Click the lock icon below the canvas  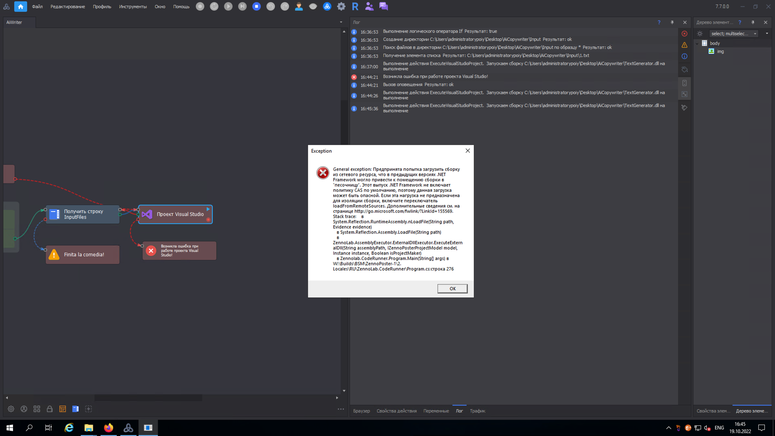tap(50, 409)
